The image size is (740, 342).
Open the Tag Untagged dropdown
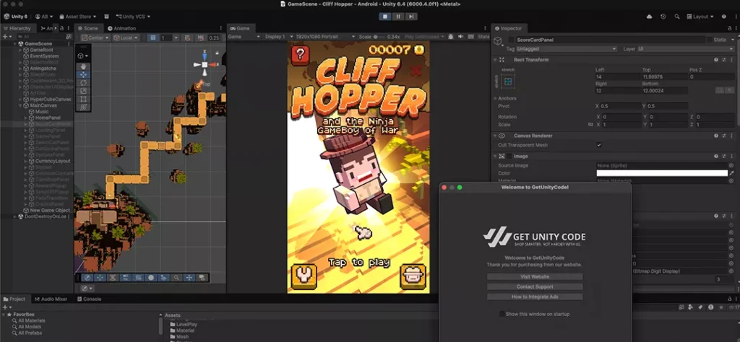[x=567, y=48]
